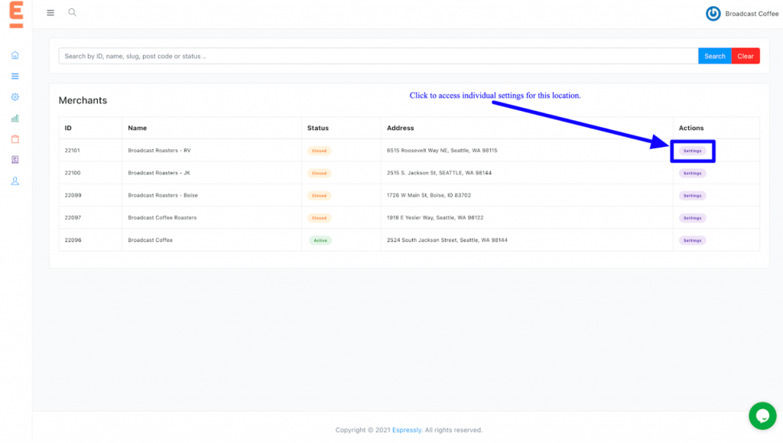This screenshot has width=783, height=443.
Task: Click into the merchant search field
Action: [x=378, y=56]
